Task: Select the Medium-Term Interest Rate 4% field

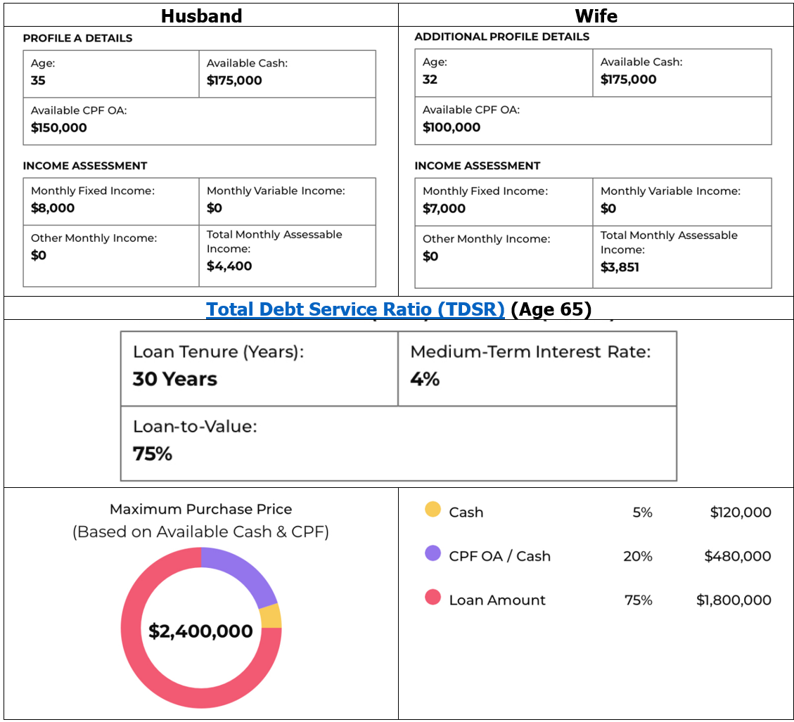Action: pos(537,368)
